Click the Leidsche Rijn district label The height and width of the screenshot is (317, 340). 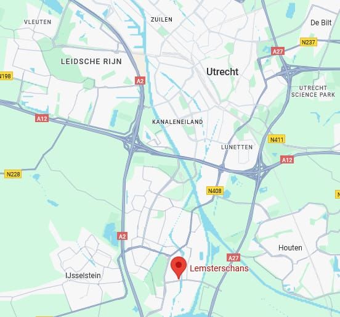pos(91,62)
